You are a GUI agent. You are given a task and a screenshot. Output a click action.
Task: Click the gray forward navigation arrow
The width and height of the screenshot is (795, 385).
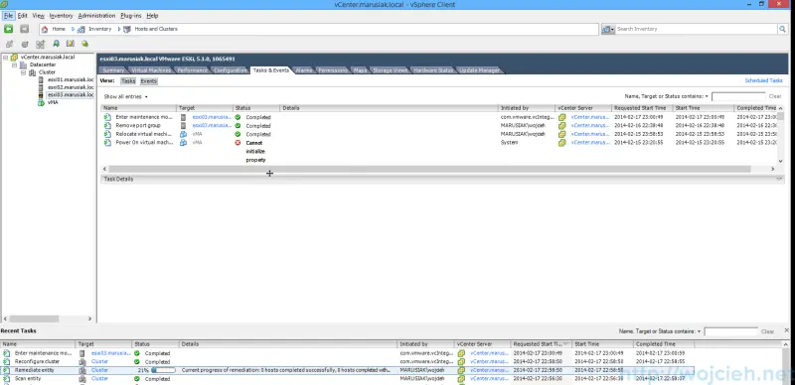(x=24, y=29)
